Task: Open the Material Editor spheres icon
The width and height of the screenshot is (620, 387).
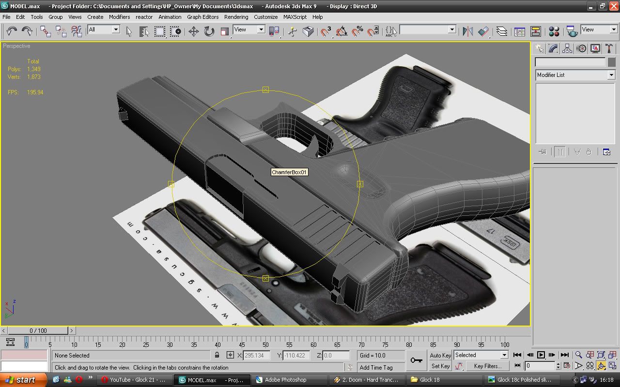Action: 554,31
